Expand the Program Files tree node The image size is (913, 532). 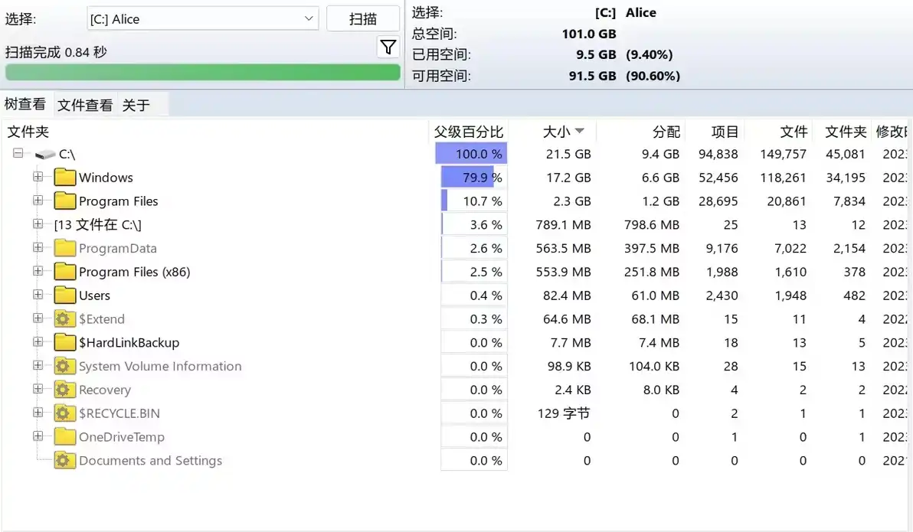38,201
